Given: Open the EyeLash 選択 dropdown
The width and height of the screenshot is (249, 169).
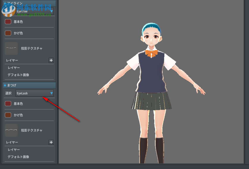Looking at the screenshot, I should tap(34, 93).
